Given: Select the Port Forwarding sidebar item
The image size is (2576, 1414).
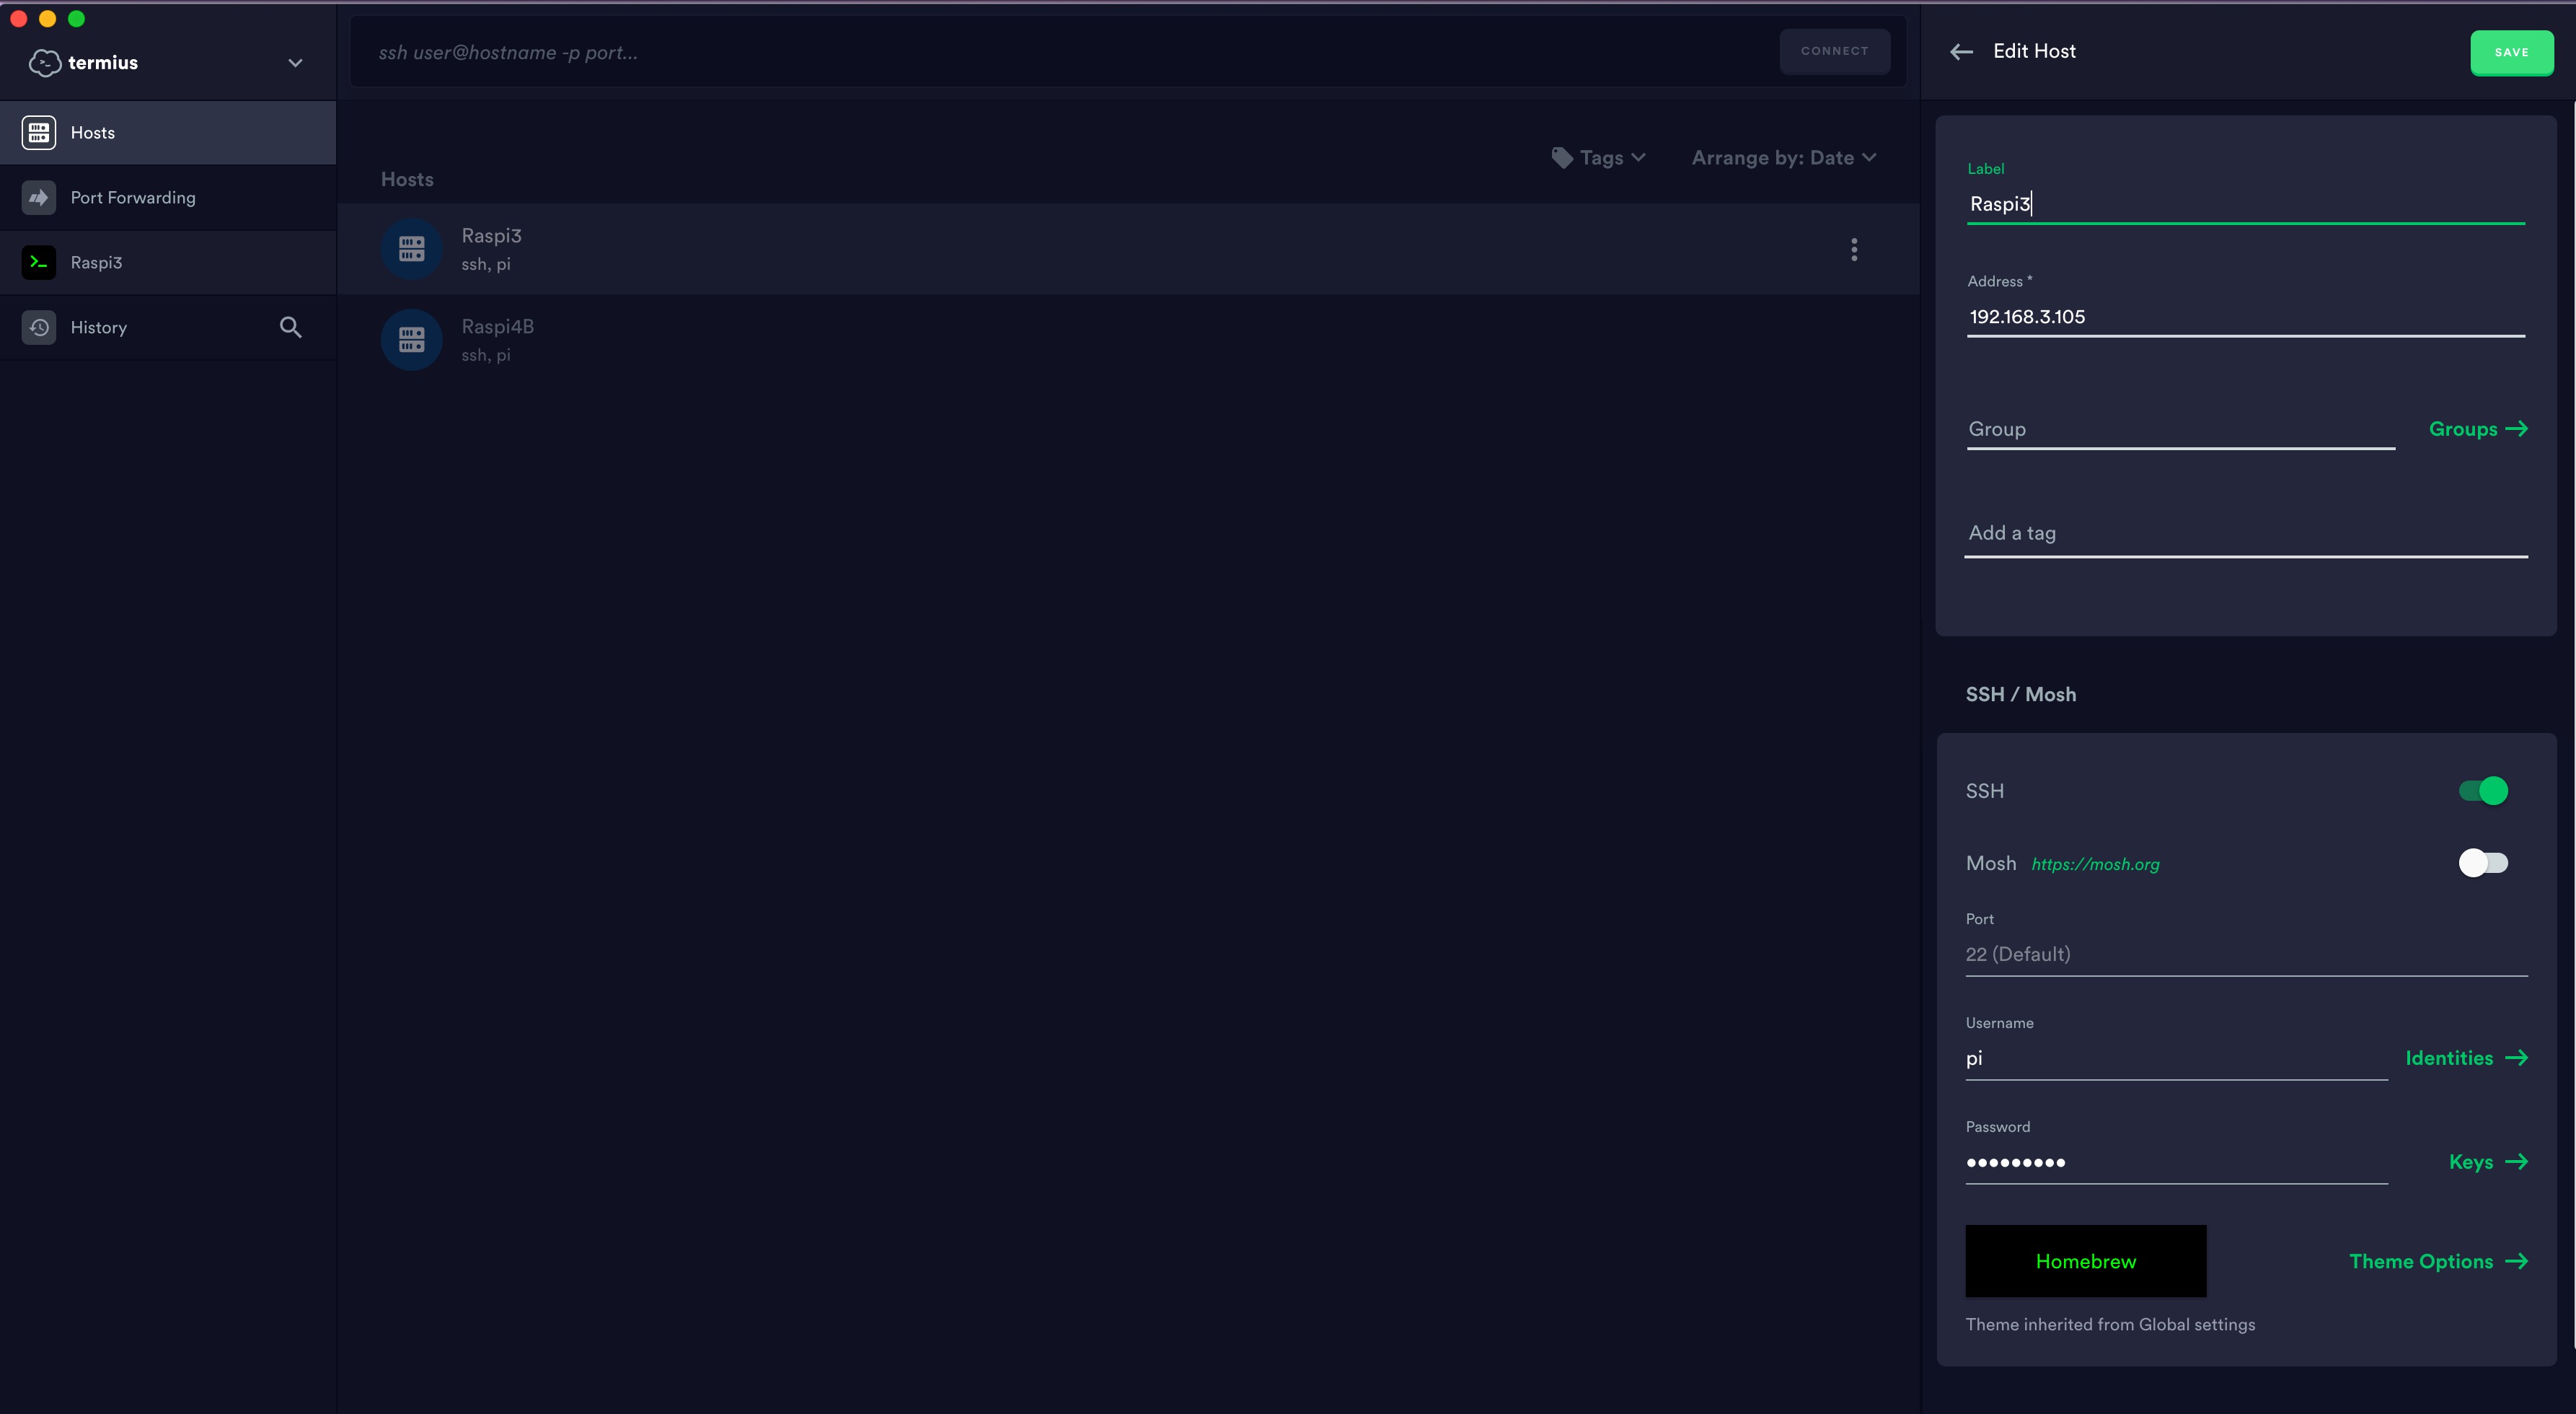Looking at the screenshot, I should (133, 198).
